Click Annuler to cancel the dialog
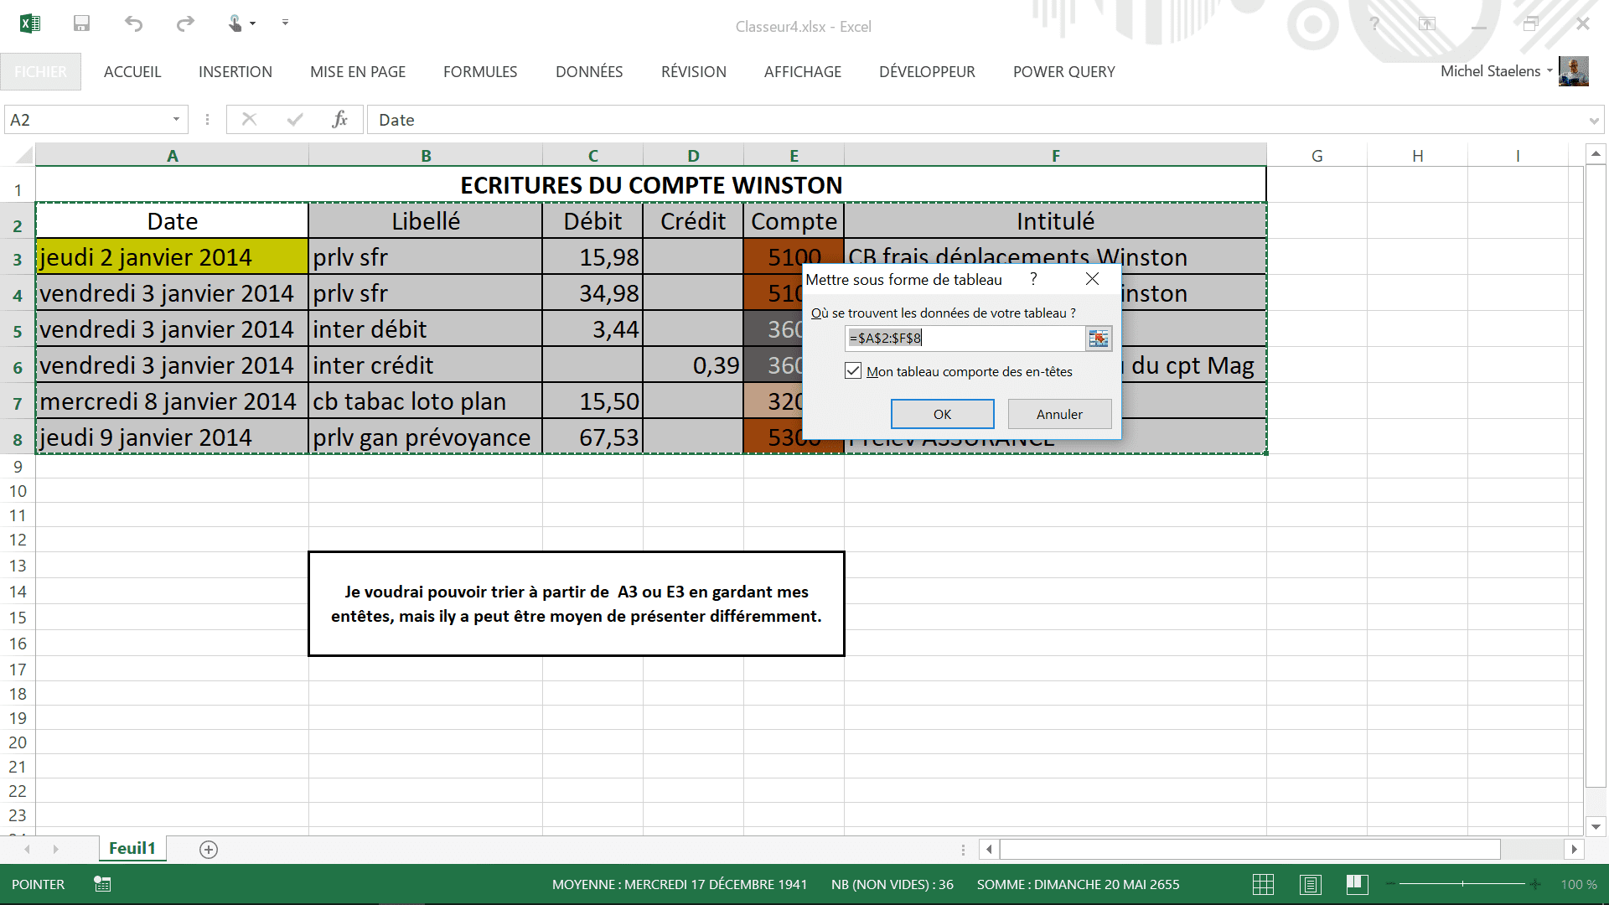 coord(1059,414)
